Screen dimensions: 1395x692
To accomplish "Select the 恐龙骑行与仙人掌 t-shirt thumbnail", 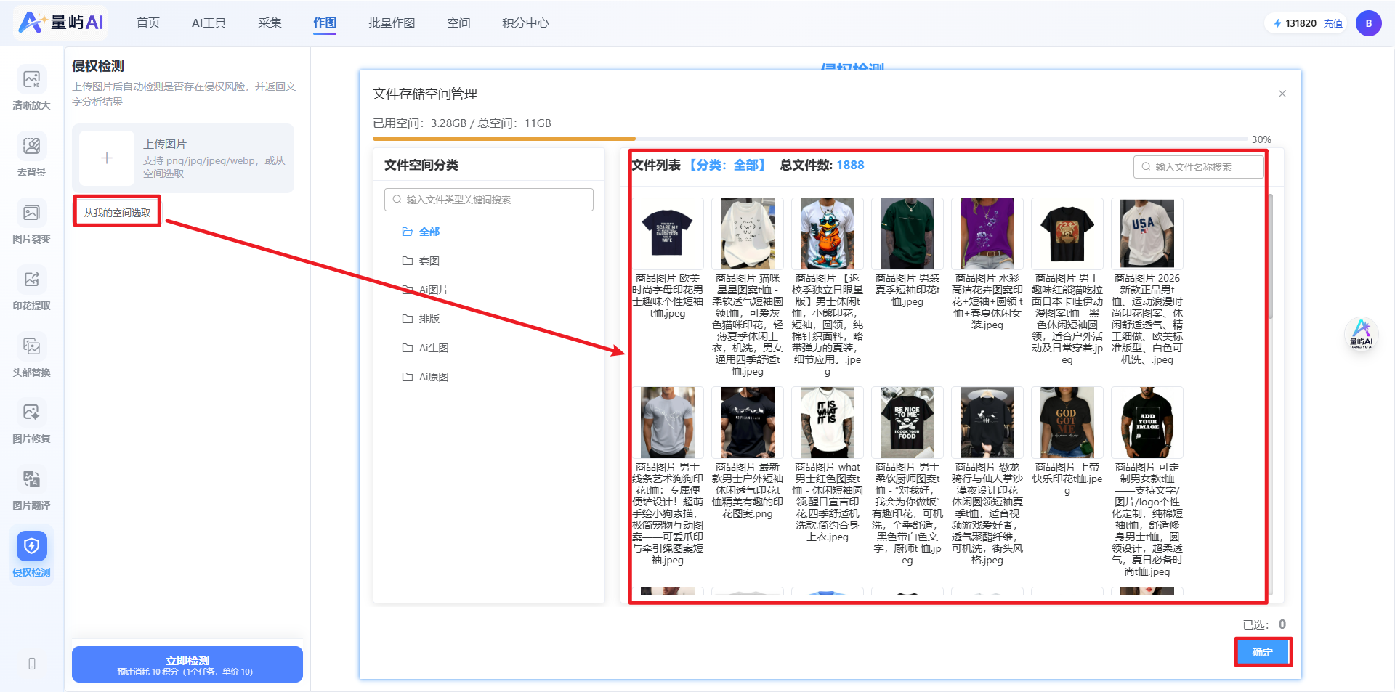I will pyautogui.click(x=987, y=423).
